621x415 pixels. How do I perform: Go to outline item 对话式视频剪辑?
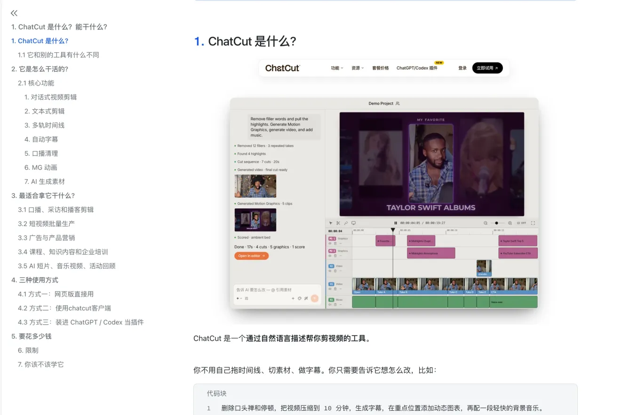50,97
